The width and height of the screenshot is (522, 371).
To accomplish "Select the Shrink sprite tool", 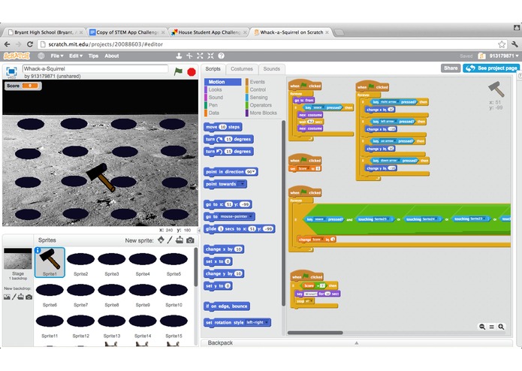I will click(x=211, y=56).
